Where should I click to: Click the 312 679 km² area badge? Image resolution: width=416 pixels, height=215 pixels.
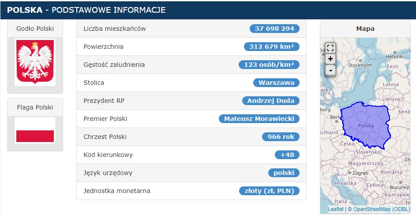tap(271, 47)
